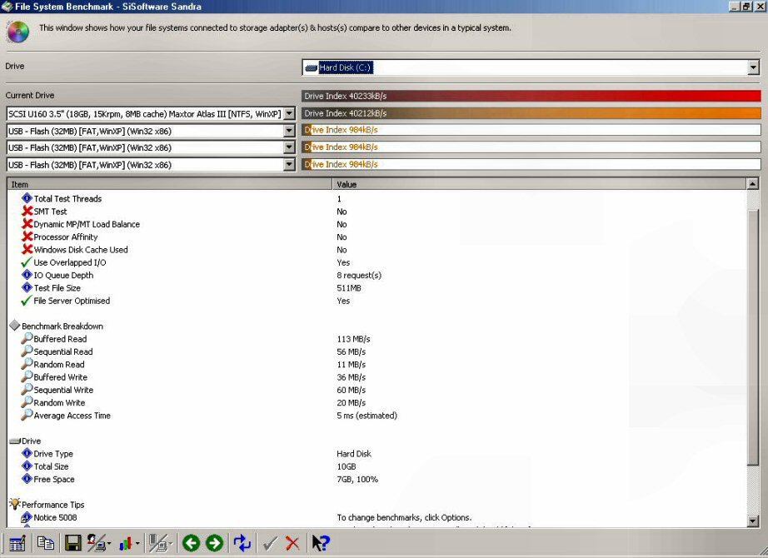Click the SMT Test red cross icon
Viewport: 768px width, 558px height.
(x=27, y=212)
